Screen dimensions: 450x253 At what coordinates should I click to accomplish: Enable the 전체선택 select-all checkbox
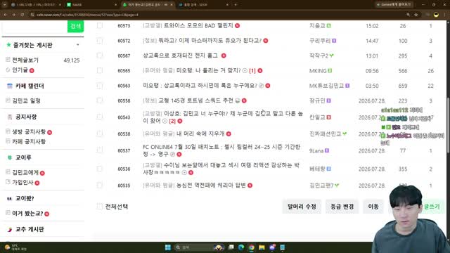[100, 206]
